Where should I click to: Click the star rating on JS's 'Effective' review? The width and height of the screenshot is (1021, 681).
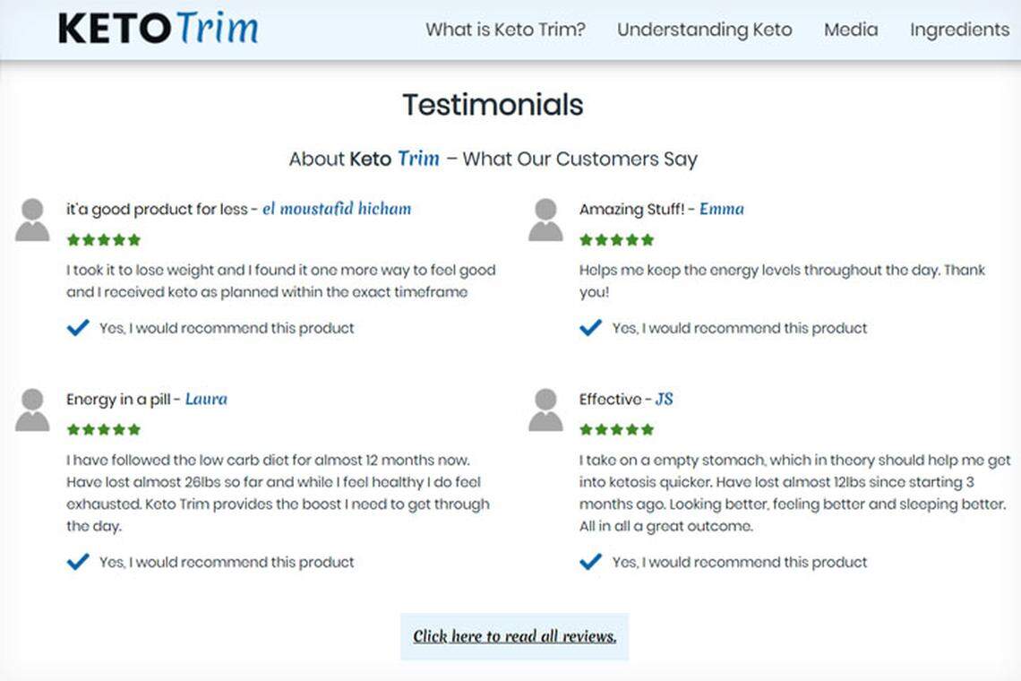click(616, 430)
